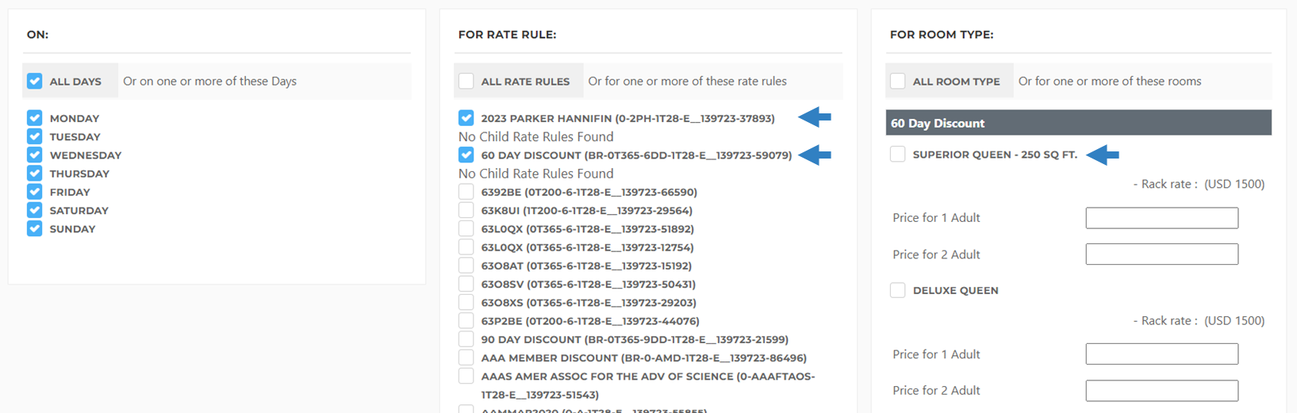Screen dimensions: 1297x413
Task: Uncheck the All Days checkbox
Action: (x=34, y=81)
